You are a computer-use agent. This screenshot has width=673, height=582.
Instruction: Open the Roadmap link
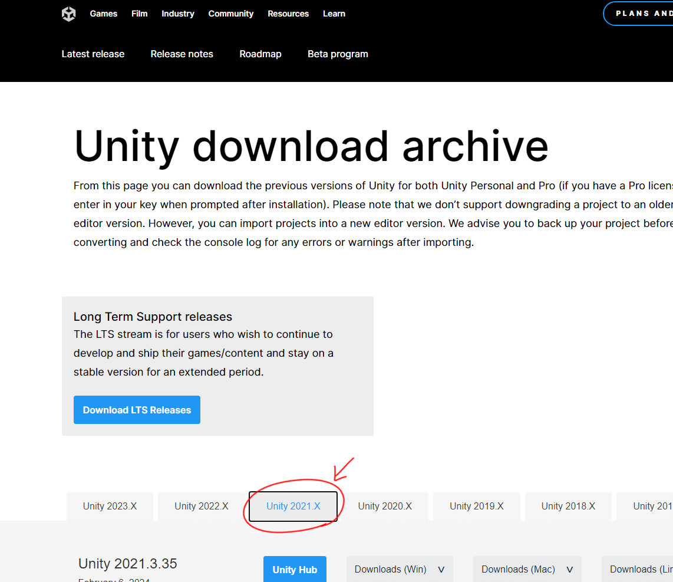260,54
